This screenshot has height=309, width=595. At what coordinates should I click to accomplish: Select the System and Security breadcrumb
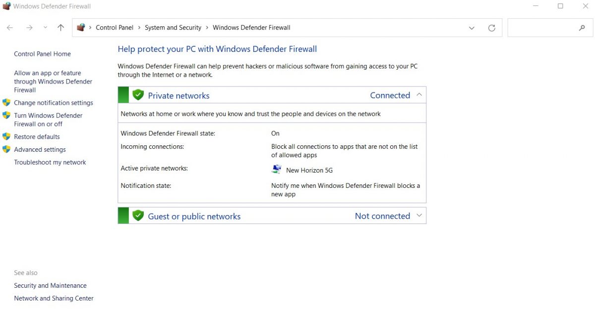pos(173,28)
